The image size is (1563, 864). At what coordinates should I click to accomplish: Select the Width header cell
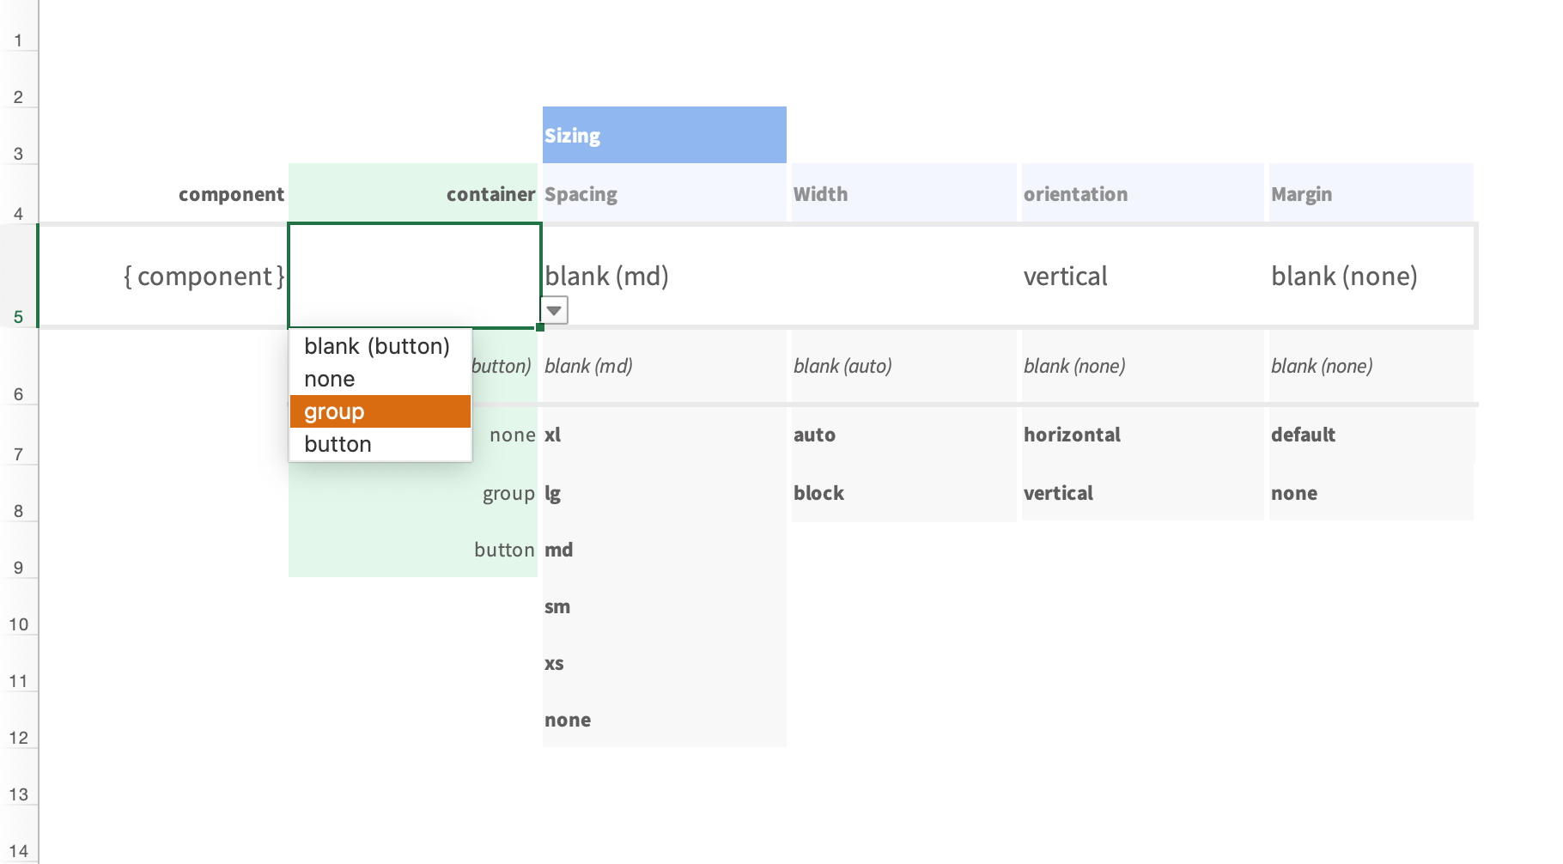pyautogui.click(x=903, y=194)
